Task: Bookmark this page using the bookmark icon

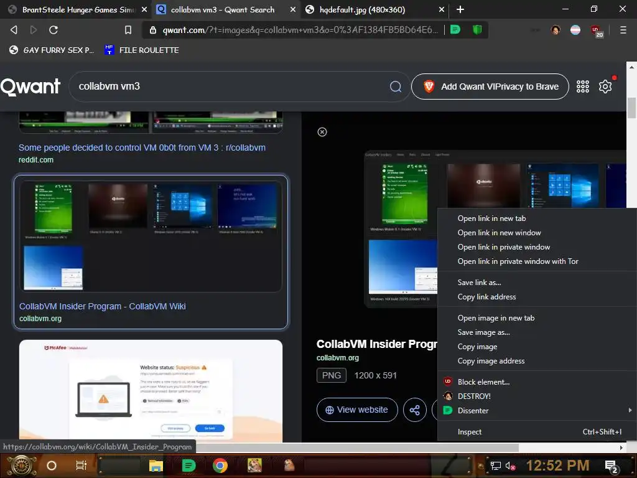Action: point(128,30)
